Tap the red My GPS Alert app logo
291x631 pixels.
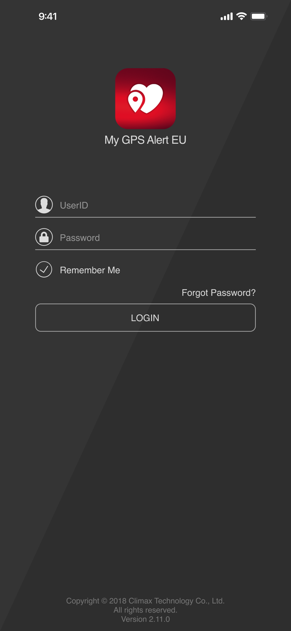(145, 98)
